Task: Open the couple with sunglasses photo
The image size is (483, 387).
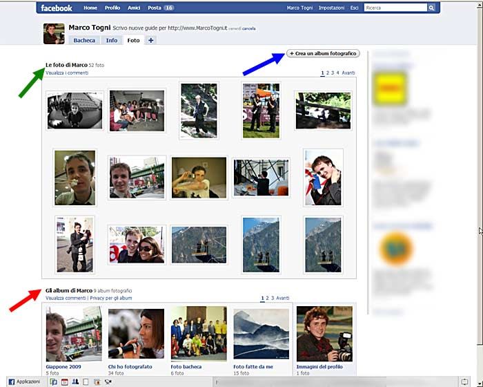Action: (137, 245)
